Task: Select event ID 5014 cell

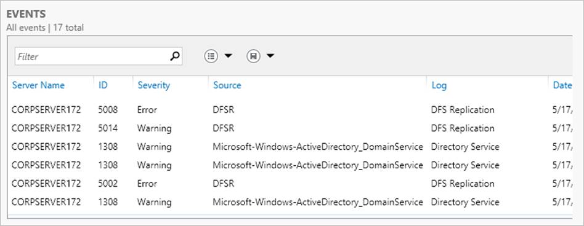Action: pos(108,128)
